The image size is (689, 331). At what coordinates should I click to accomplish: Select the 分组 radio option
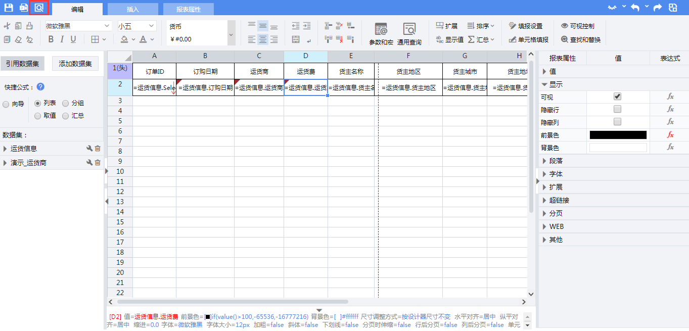coord(66,103)
